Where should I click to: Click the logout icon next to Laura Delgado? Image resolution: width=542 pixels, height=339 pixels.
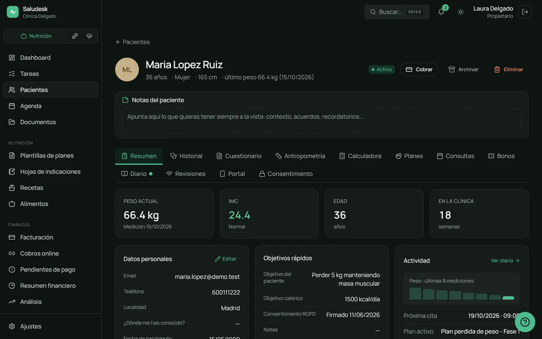[525, 12]
